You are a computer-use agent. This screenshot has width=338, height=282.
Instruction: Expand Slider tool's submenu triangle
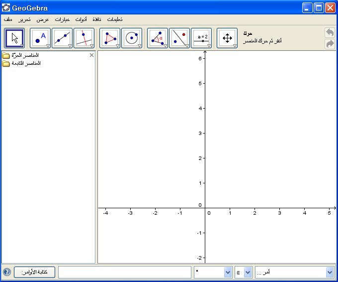pyautogui.click(x=209, y=46)
